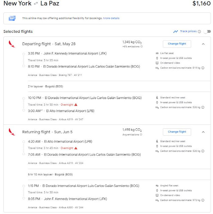Click the Track prices info icon
This screenshot has width=213, height=214.
click(199, 31)
